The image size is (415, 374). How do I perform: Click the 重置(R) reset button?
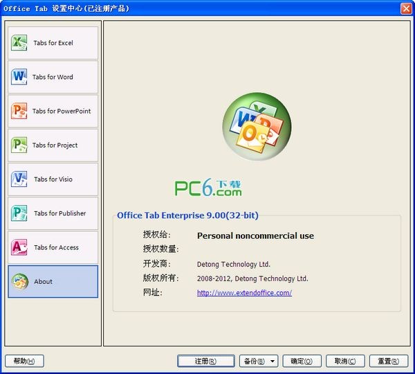click(389, 361)
